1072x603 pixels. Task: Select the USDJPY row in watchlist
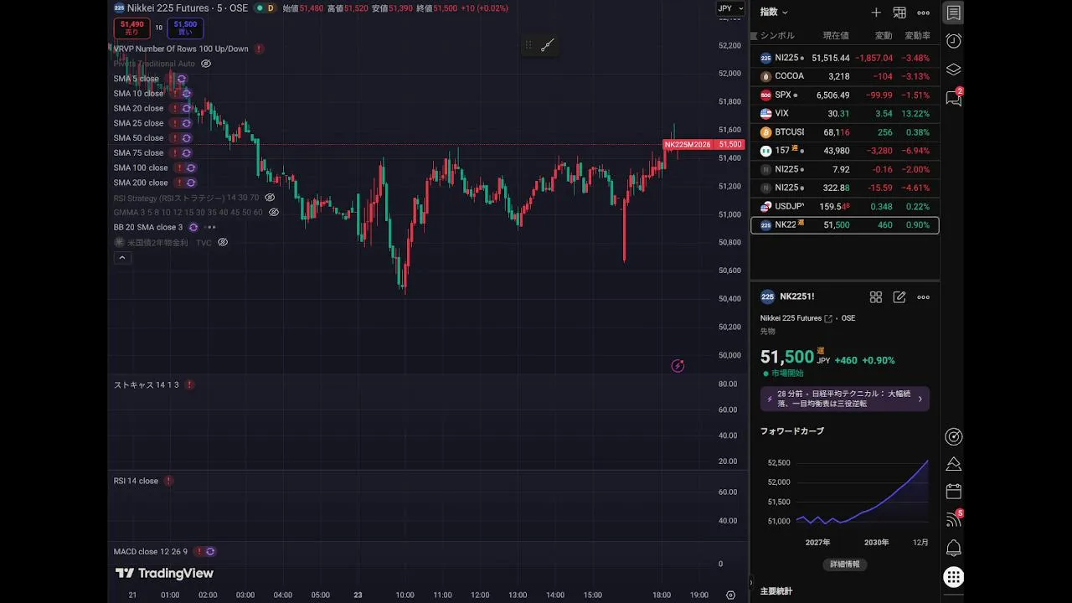[x=844, y=207]
